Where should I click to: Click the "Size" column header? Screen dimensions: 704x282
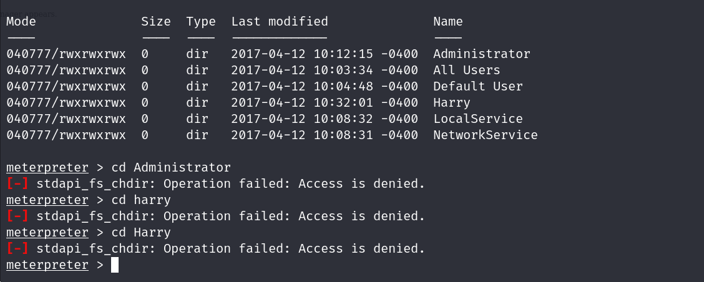coord(155,22)
